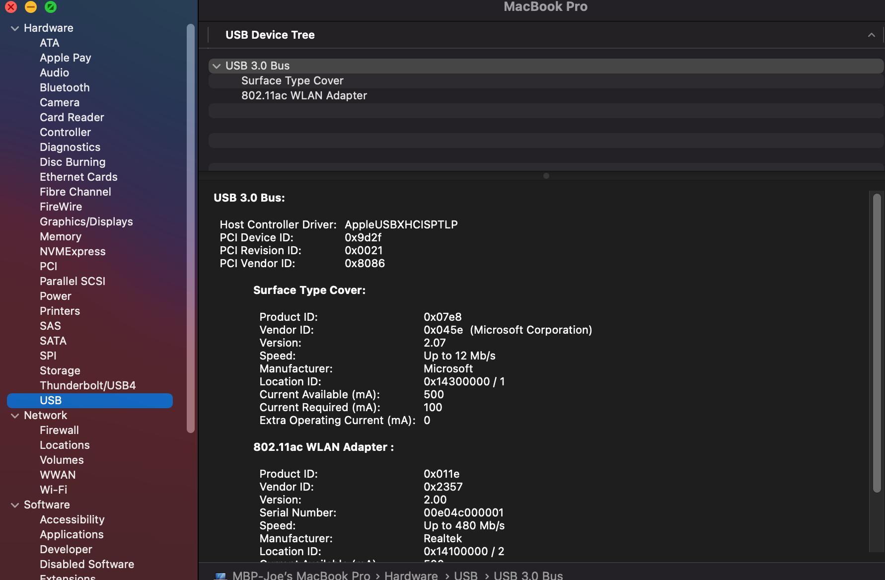Open Ethernet Cards entry

[x=78, y=177]
